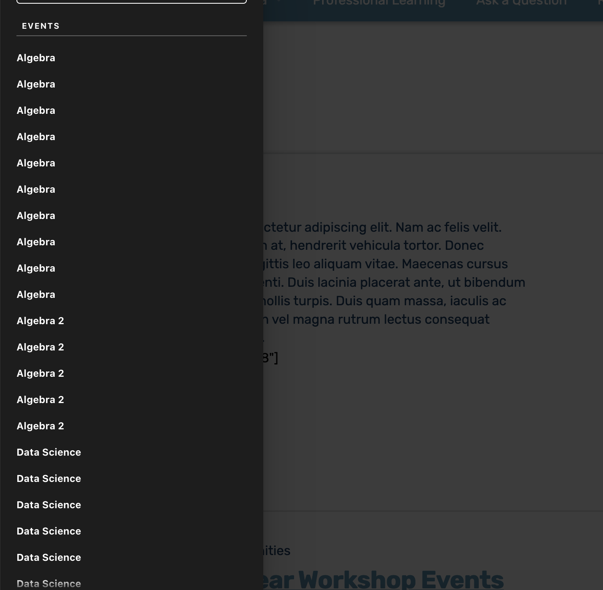The height and width of the screenshot is (590, 603).
Task: Go to Ask a Question menu item
Action: tap(521, 3)
